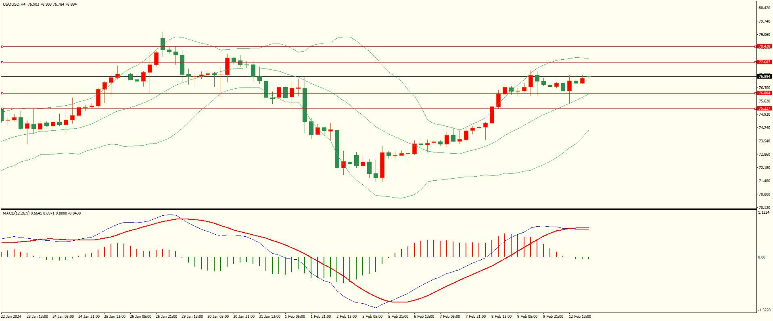Click the 76.004 red price level label

[x=765, y=93]
